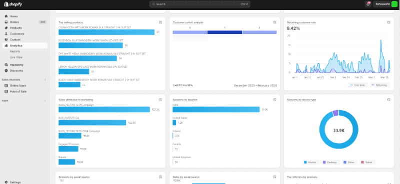The image size is (400, 184).
Task: Open the Sessions by location title link
Action: [x=185, y=100]
